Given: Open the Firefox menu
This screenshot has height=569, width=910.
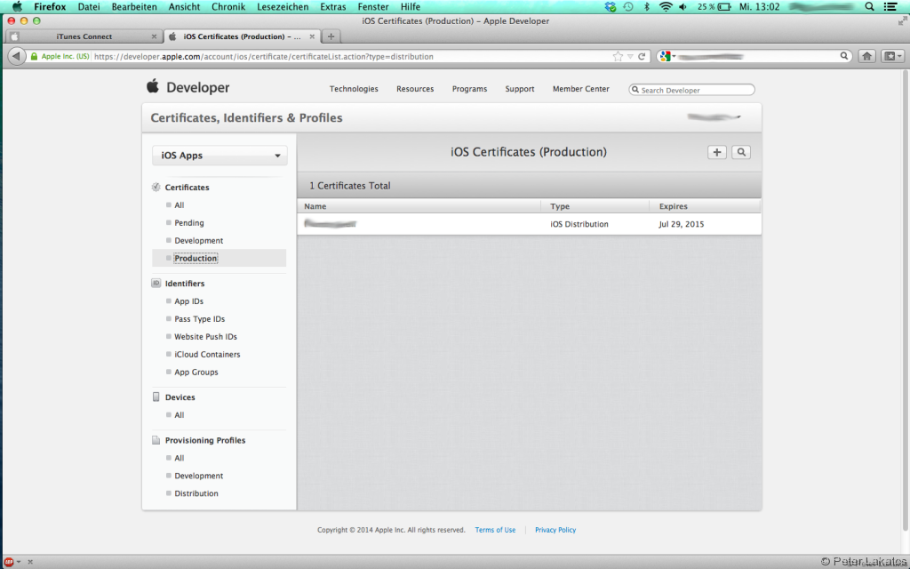Looking at the screenshot, I should [50, 7].
